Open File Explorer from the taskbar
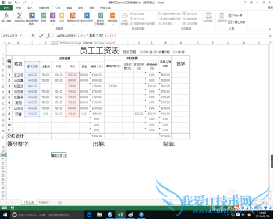Image resolution: width=273 pixels, height=219 pixels. click(x=99, y=215)
